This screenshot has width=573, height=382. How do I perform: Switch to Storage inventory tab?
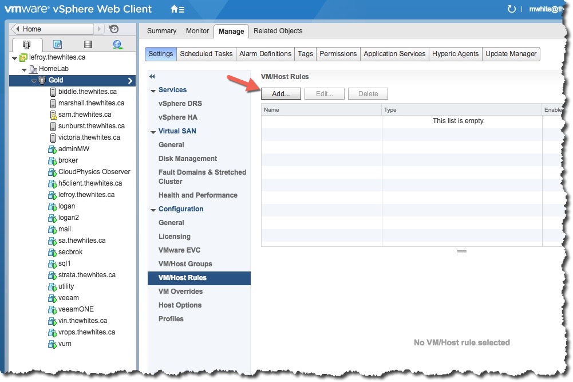[x=88, y=45]
